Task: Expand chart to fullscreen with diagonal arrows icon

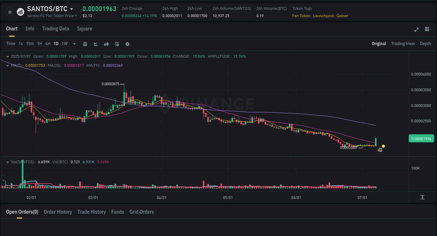Action: (x=416, y=30)
